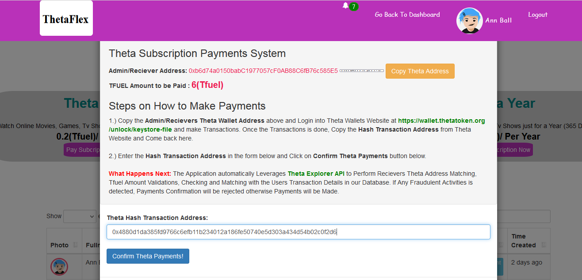Focus the table search field behind the modal
This screenshot has height=280, width=582.
tap(524, 216)
